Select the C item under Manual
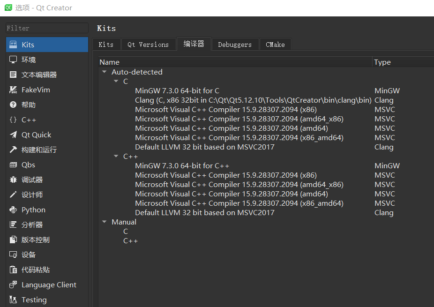The image size is (434, 307). point(126,232)
